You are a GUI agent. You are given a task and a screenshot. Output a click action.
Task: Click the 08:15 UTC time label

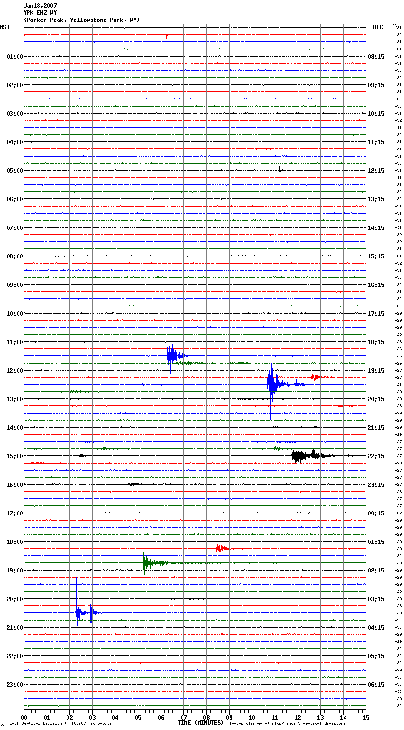pos(376,57)
